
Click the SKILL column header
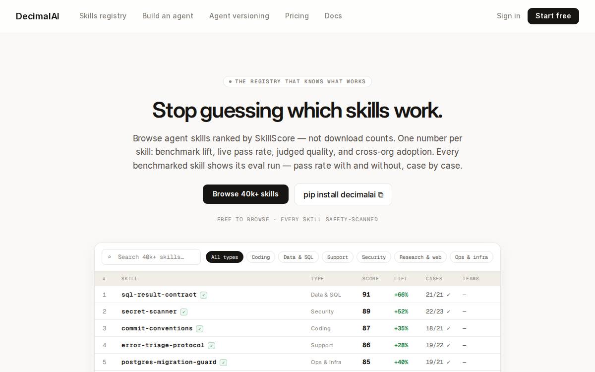click(x=129, y=279)
